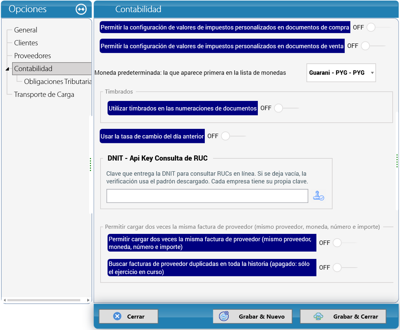Select General in the options tree
The width and height of the screenshot is (400, 330).
pyautogui.click(x=25, y=30)
